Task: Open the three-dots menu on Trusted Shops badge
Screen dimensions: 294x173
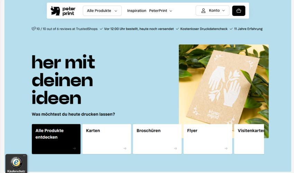Action: pyautogui.click(x=24, y=156)
